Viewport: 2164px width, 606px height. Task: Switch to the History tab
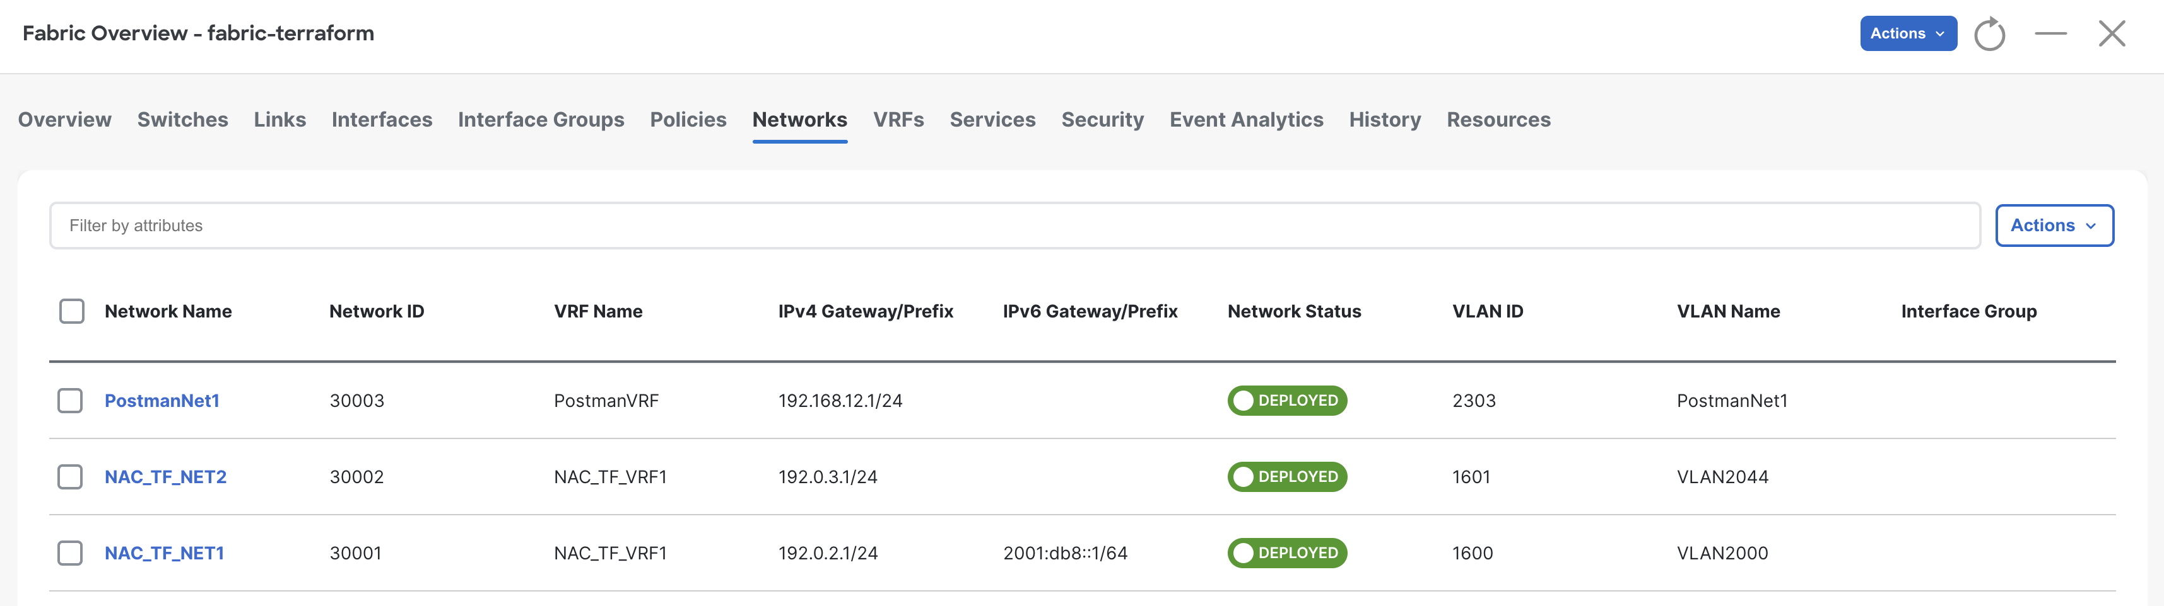1384,120
